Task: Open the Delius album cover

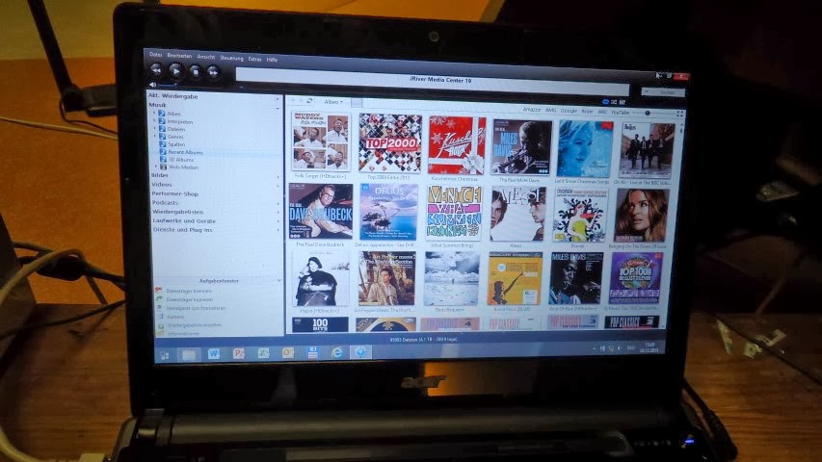Action: (388, 212)
